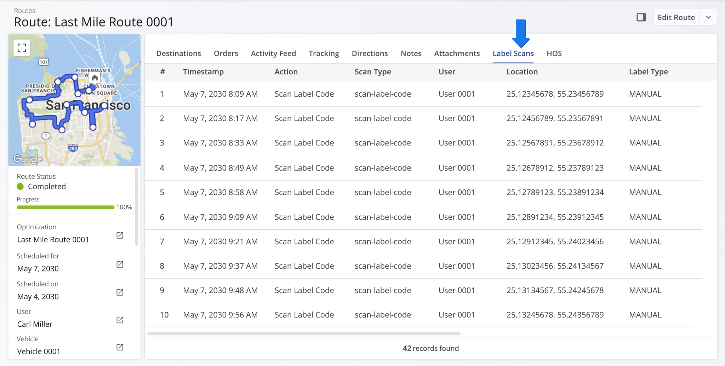Switch to the Destinations tab

178,53
